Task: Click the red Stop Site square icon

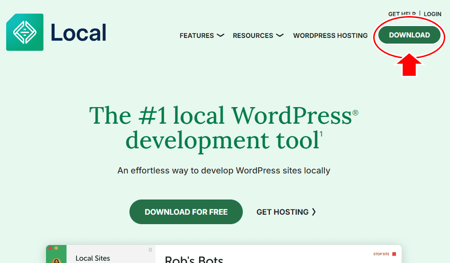Action: click(394, 254)
